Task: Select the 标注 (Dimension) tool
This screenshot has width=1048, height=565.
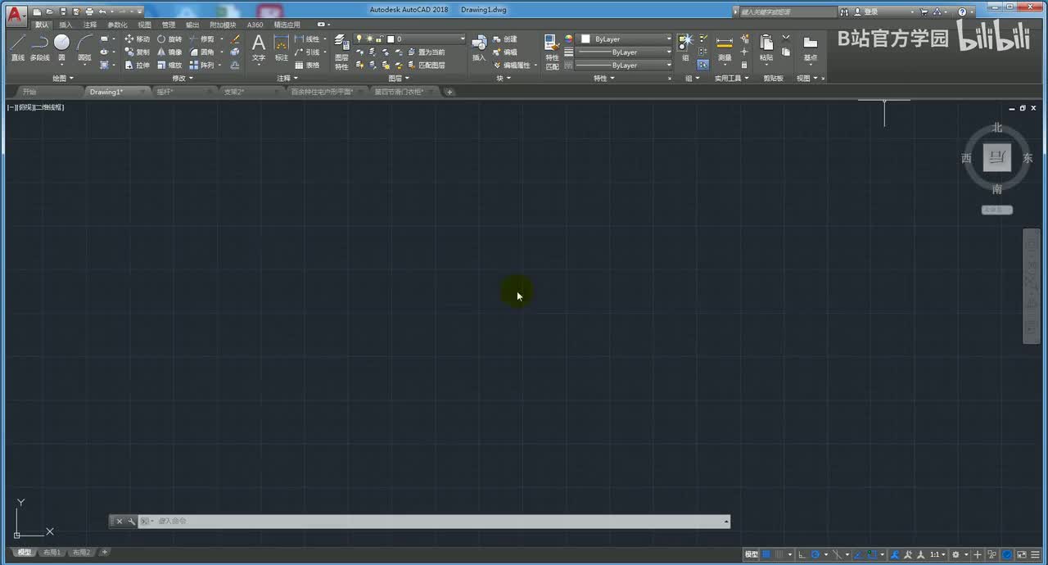Action: pos(282,47)
